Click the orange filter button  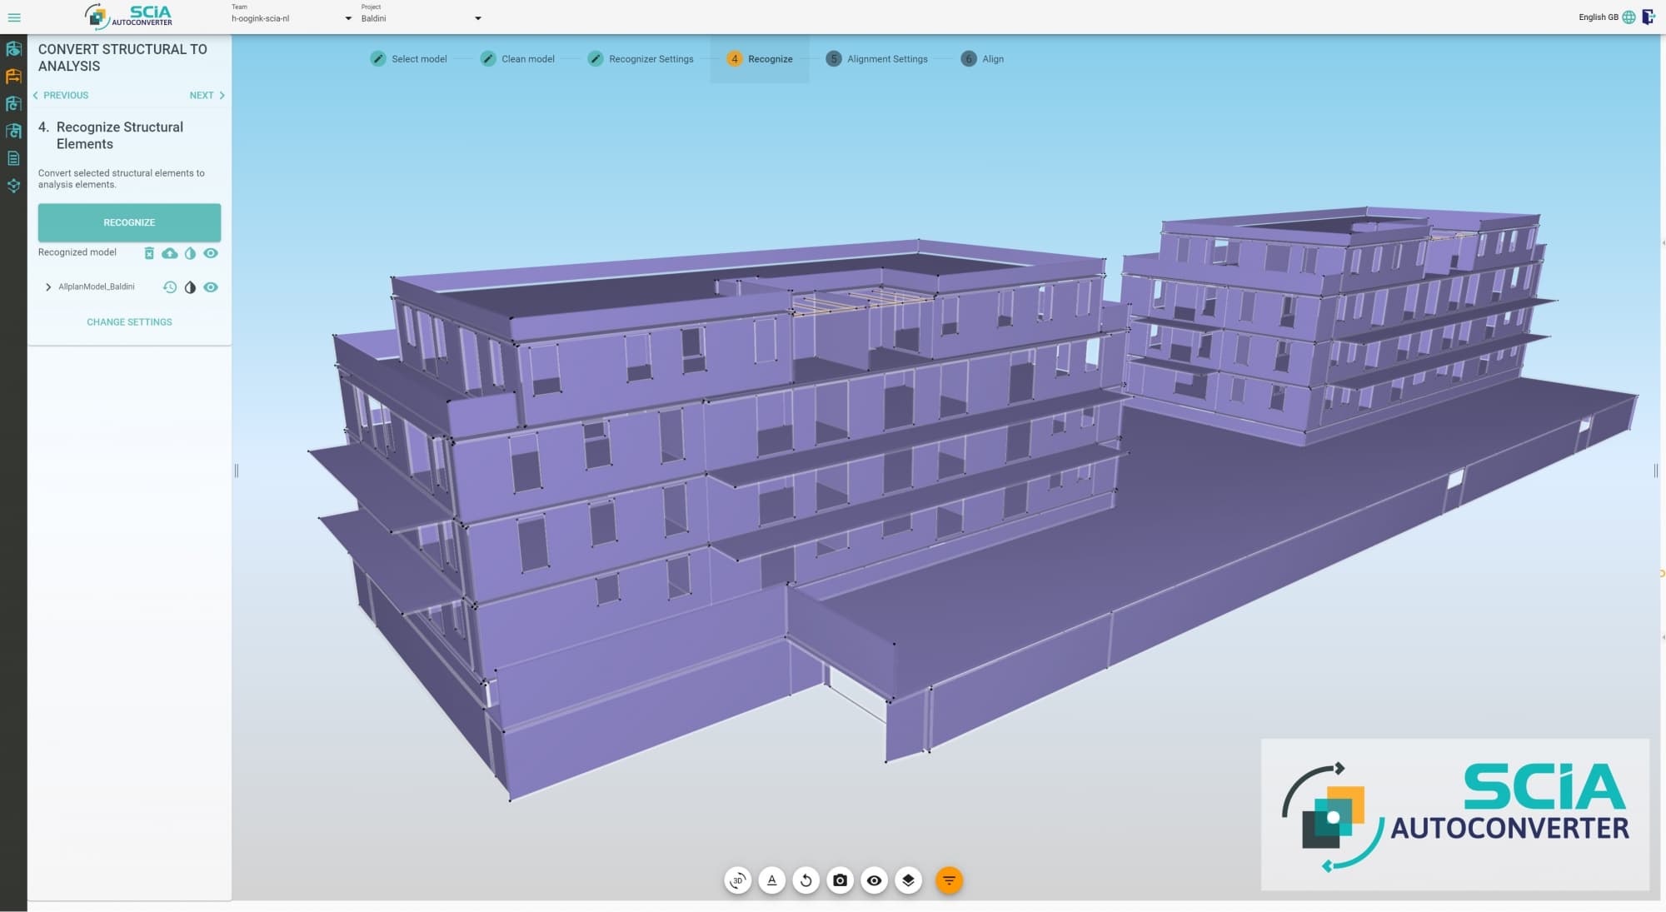pos(949,880)
